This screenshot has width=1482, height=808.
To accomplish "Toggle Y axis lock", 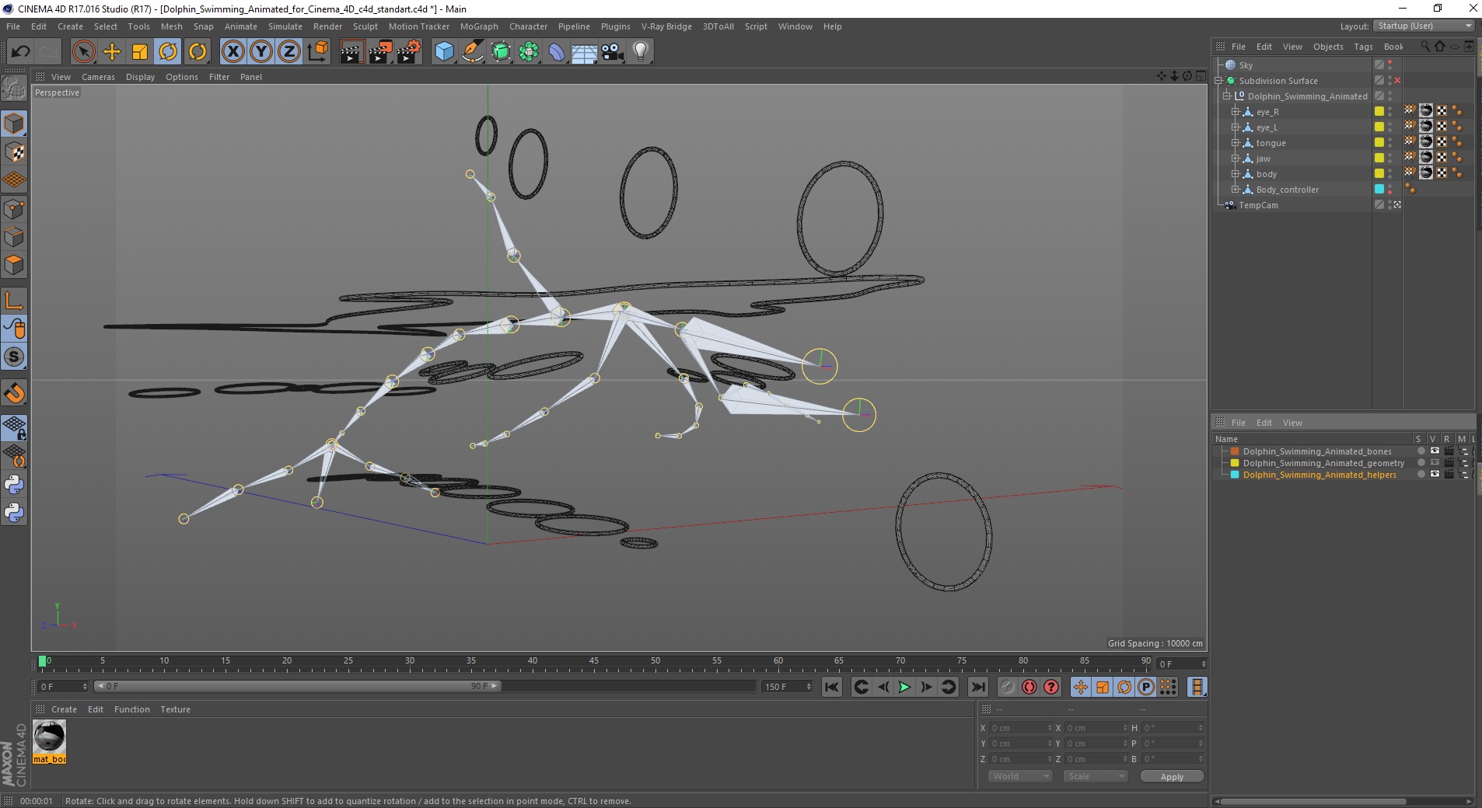I will (260, 52).
